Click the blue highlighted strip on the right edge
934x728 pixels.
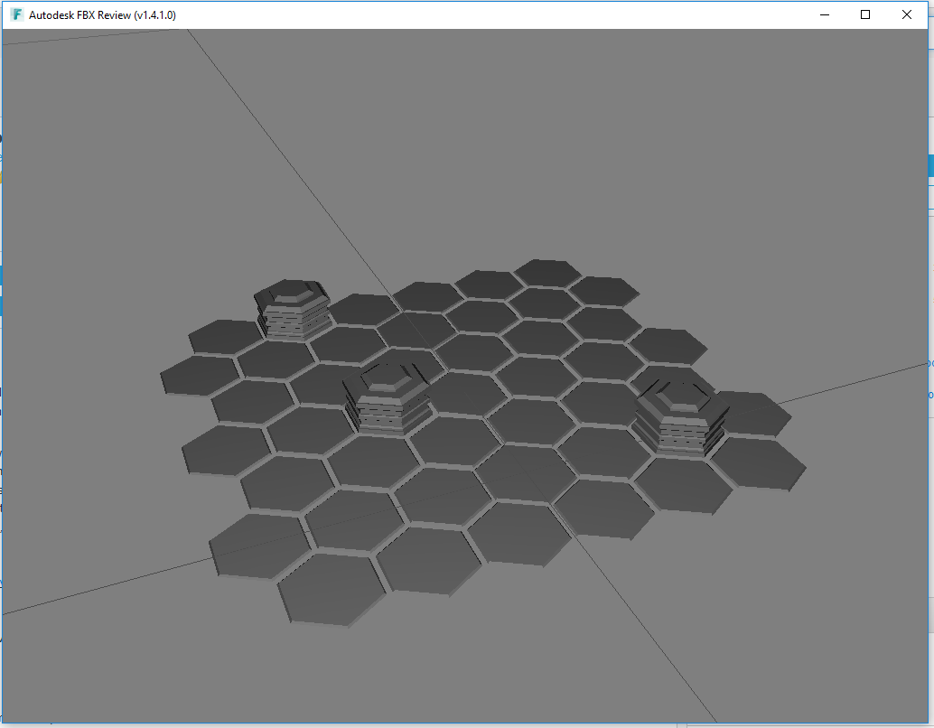[930, 165]
